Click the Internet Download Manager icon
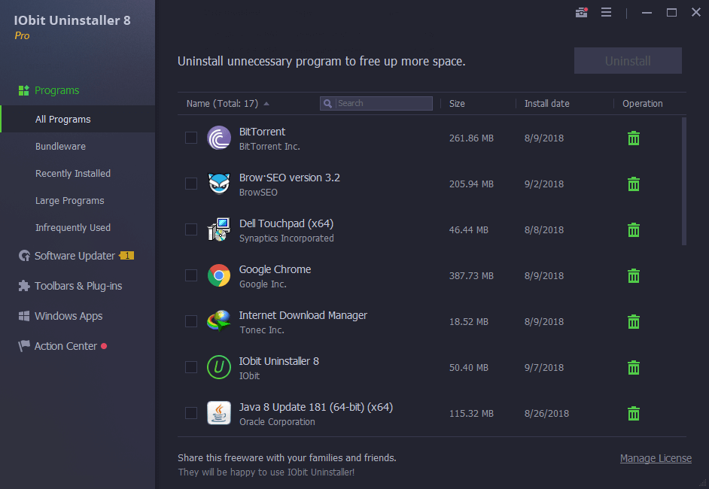The height and width of the screenshot is (489, 709). pyautogui.click(x=219, y=321)
